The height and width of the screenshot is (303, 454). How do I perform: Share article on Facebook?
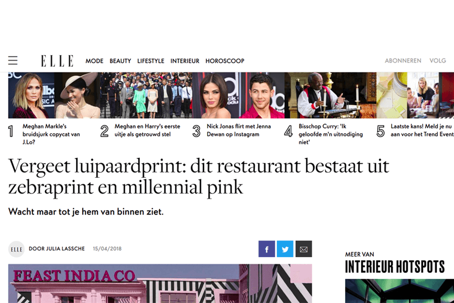267,249
